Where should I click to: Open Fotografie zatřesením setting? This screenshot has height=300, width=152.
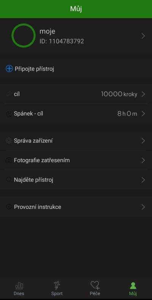76,160
